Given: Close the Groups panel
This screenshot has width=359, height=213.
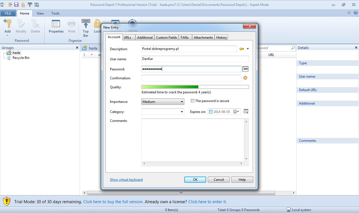Looking at the screenshot, I should point(77,48).
